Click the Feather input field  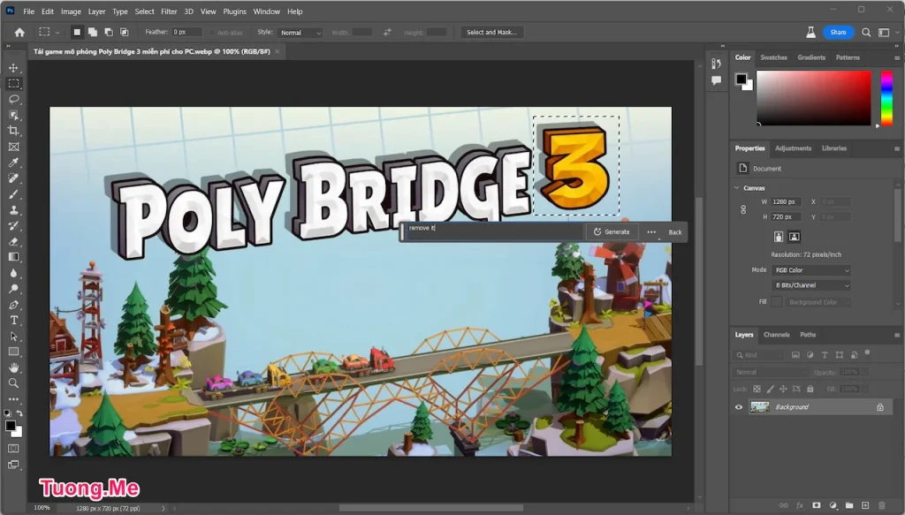[187, 33]
